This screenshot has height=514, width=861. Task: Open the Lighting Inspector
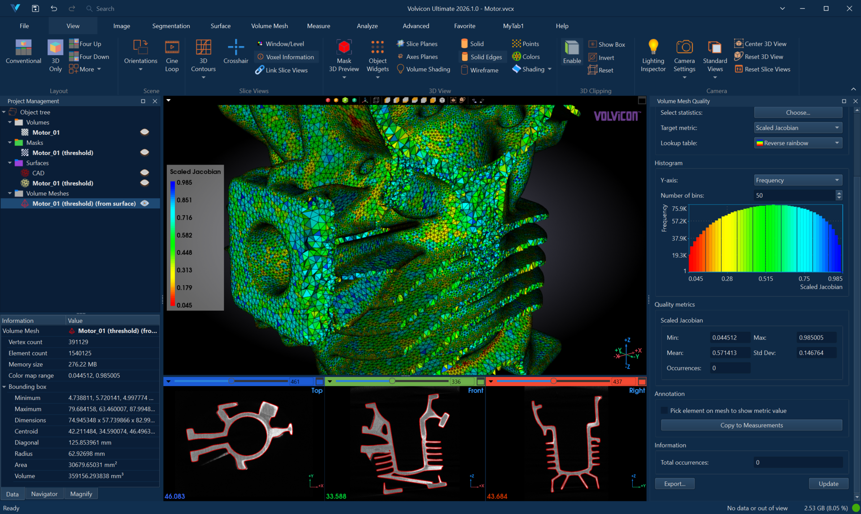(652, 48)
